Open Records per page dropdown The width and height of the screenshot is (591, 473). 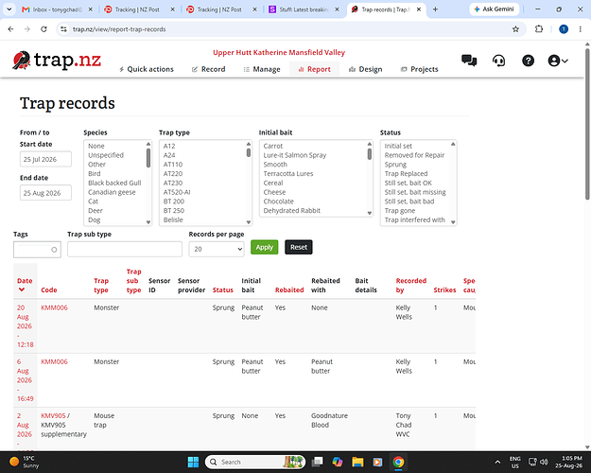click(217, 250)
